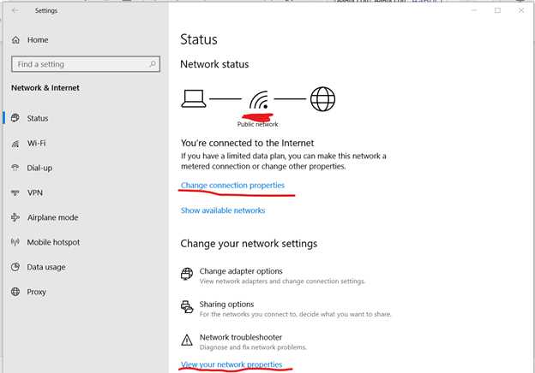Viewport: 535px width, 373px height.
Task: Click the Airplane mode icon
Action: click(15, 217)
